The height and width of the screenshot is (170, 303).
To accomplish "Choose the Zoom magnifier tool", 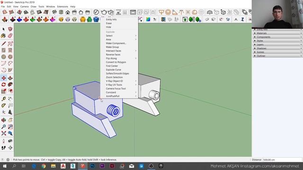I will coord(3,127).
